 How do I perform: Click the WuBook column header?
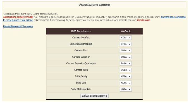point(126,31)
